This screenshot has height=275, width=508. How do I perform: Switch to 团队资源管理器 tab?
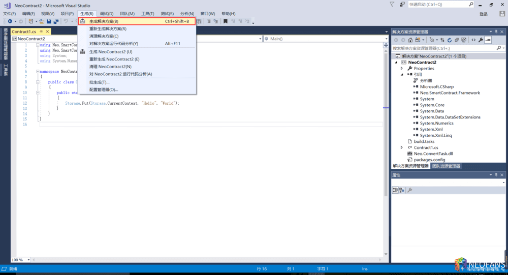(446, 166)
